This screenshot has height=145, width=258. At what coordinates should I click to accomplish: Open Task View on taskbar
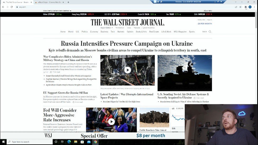(62, 142)
